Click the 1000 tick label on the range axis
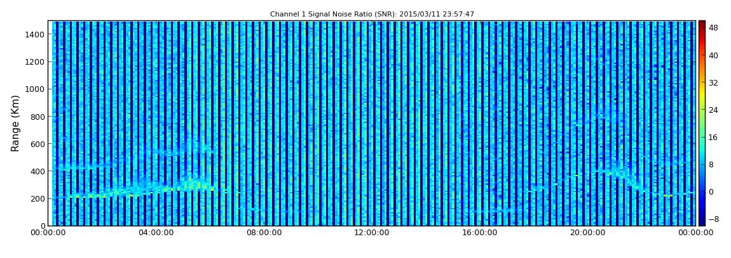 click(36, 89)
